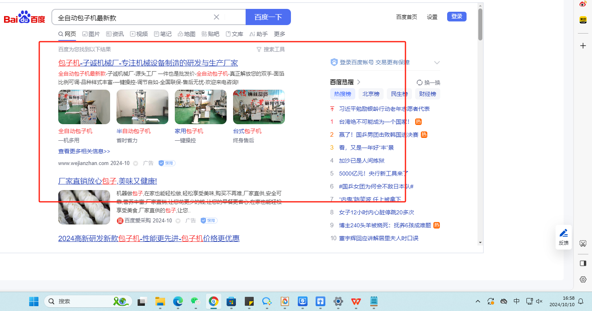This screenshot has width=592, height=311.
Task: Open WeChat from the taskbar
Action: 195,301
